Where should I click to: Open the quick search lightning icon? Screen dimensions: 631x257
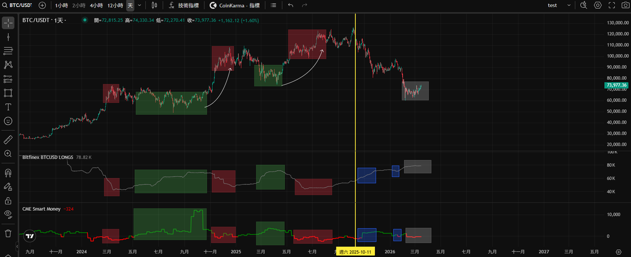tap(584, 5)
